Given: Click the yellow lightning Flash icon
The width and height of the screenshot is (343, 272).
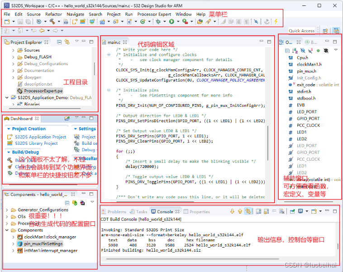Looking at the screenshot, I should [276, 21].
